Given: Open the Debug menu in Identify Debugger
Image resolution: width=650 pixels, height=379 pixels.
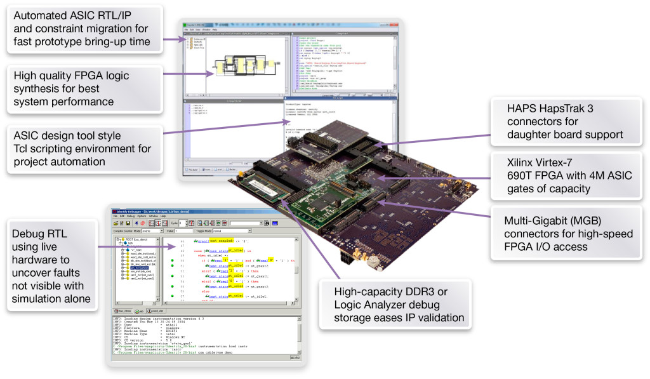Looking at the screenshot, I should (131, 216).
